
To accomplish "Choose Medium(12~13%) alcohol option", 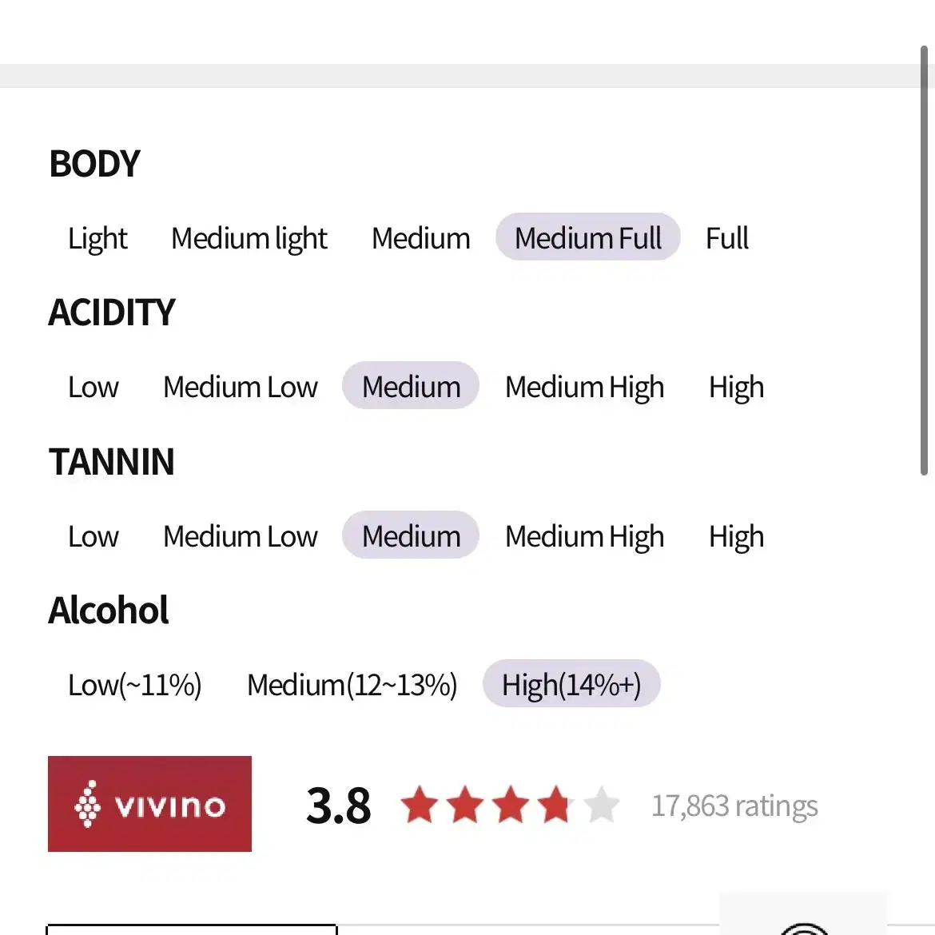I will (352, 685).
